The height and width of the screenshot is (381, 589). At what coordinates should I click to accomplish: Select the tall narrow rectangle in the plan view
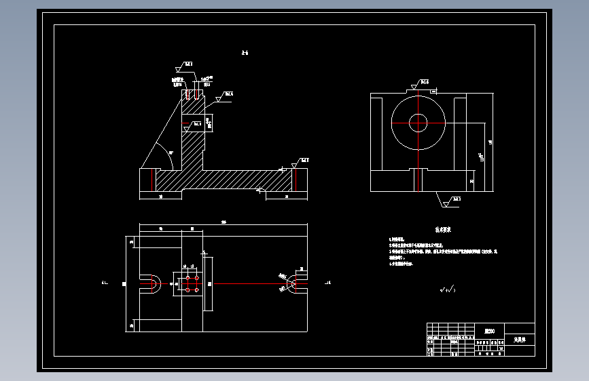coord(208,284)
